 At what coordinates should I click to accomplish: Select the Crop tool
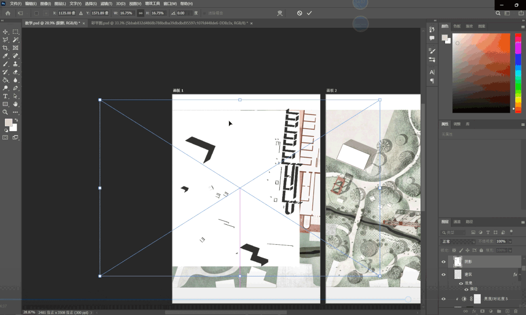click(x=5, y=48)
